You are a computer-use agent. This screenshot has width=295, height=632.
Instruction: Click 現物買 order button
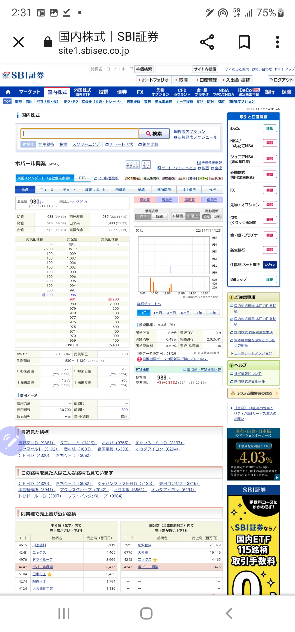[145, 200]
